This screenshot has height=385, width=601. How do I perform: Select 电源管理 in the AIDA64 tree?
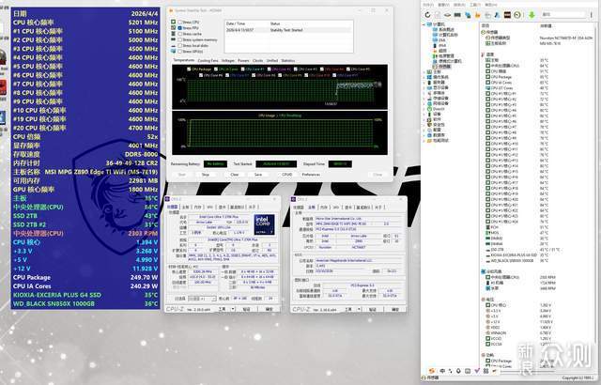coord(446,56)
